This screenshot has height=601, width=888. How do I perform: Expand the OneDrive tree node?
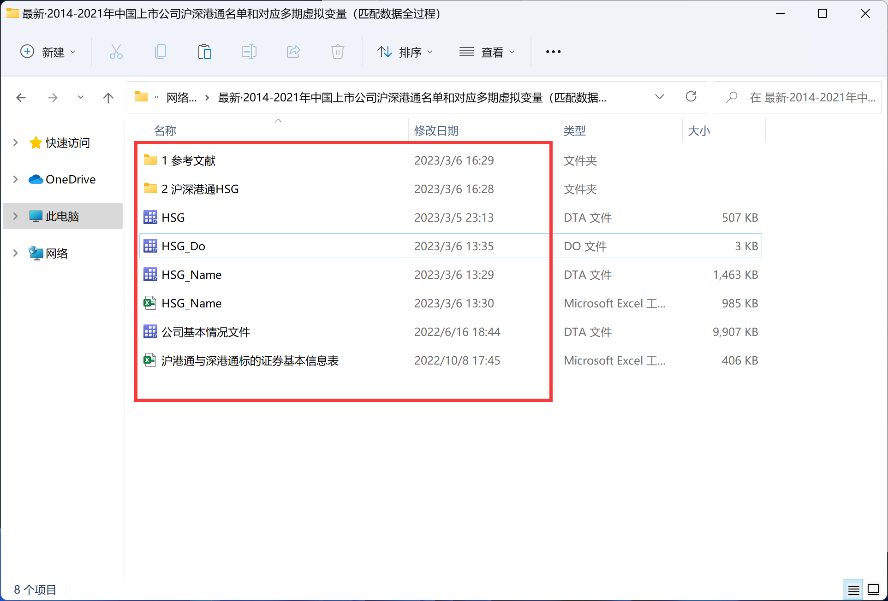(x=16, y=179)
